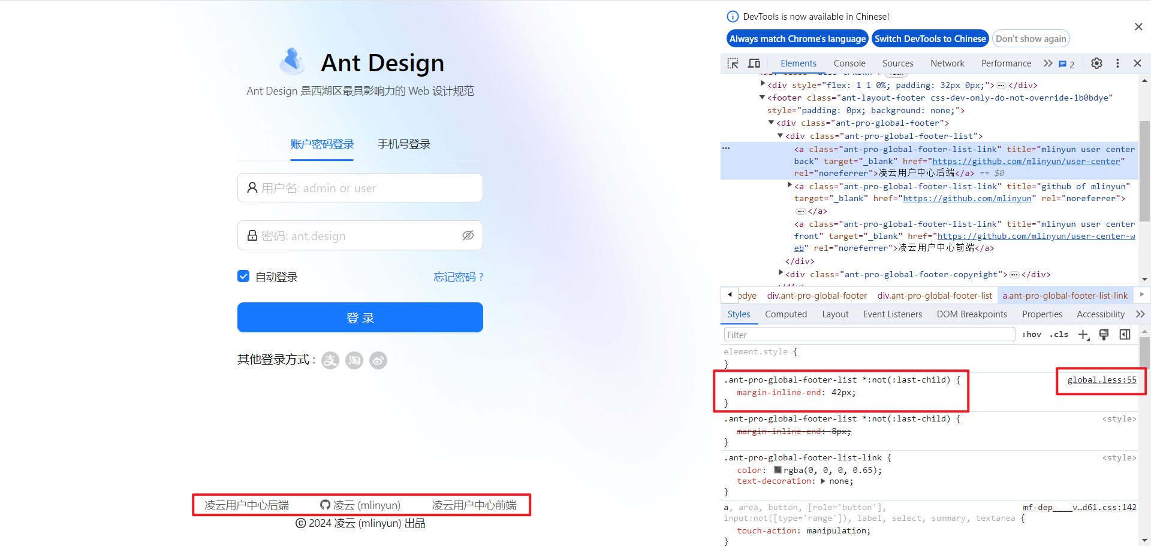The height and width of the screenshot is (546, 1151).
Task: Open DevTools settings gear
Action: 1096,63
